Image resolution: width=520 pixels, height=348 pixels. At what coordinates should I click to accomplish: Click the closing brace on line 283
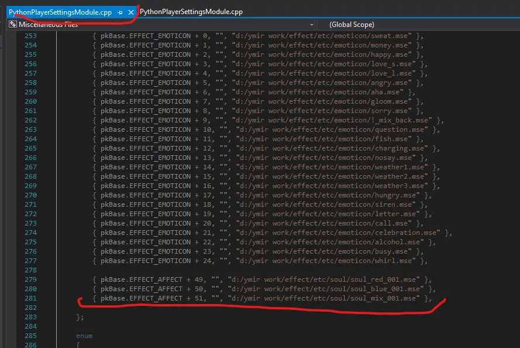[x=79, y=317]
